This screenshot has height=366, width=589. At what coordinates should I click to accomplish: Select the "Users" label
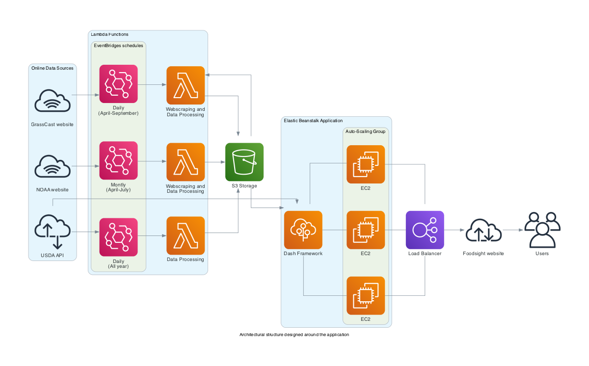click(542, 254)
